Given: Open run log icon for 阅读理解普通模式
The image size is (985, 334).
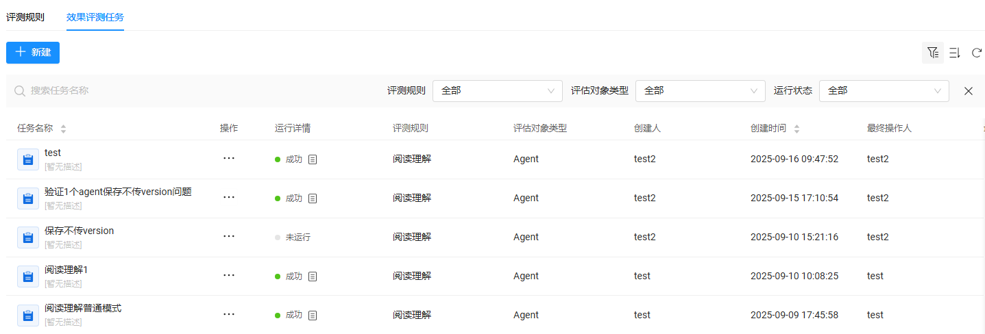Looking at the screenshot, I should (313, 316).
